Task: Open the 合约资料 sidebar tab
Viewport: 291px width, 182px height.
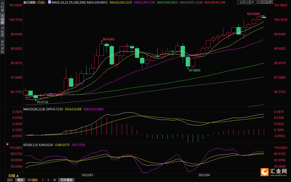Action: pos(2,46)
